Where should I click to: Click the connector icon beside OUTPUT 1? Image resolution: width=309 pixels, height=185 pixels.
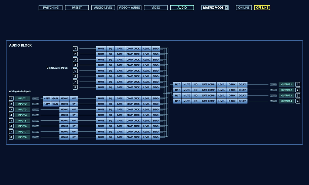[273, 84]
